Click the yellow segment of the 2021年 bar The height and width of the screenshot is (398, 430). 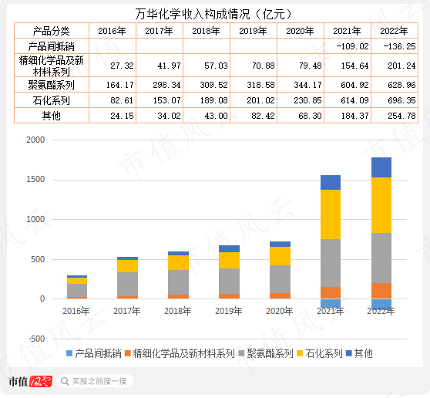click(331, 214)
